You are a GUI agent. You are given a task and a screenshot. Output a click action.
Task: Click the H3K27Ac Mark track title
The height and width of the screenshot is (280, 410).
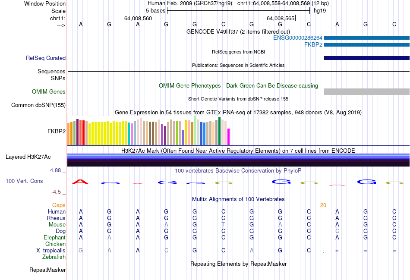tap(238, 151)
